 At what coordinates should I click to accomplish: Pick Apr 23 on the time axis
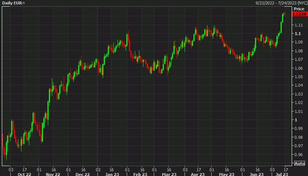tap(198, 173)
